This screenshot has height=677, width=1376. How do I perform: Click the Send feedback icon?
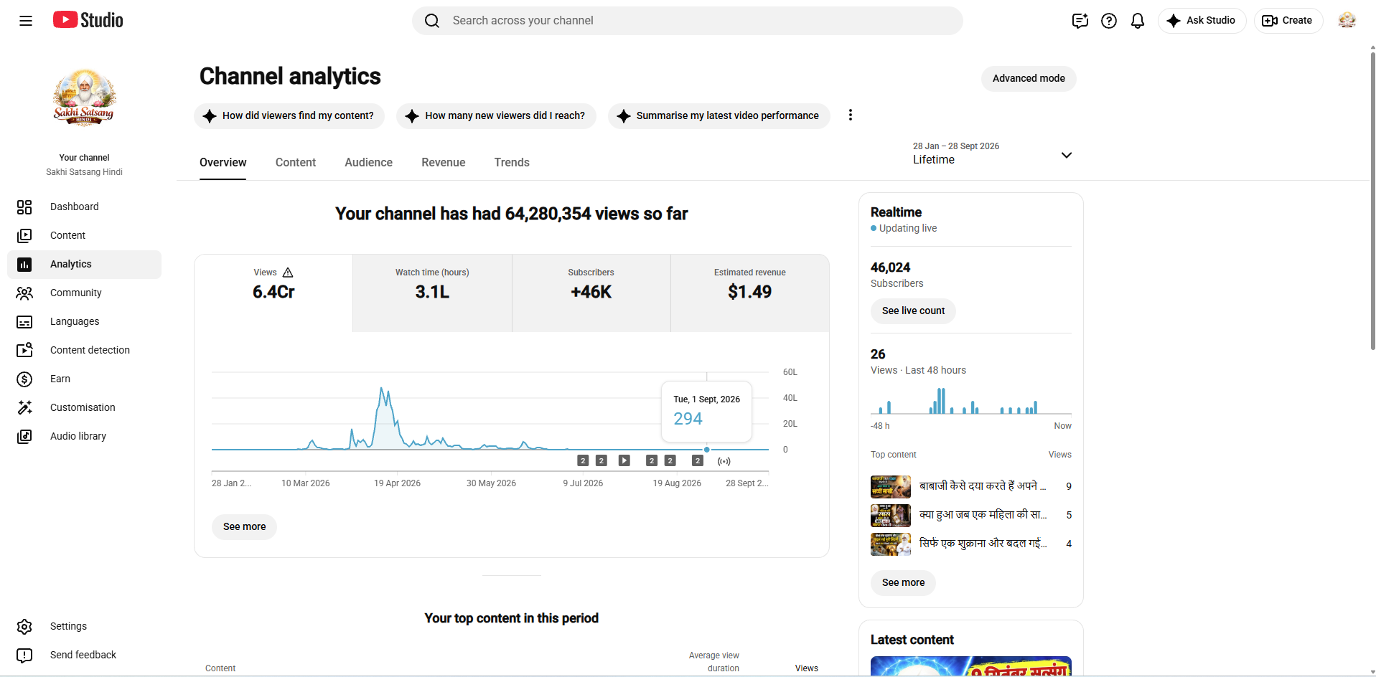pos(24,655)
